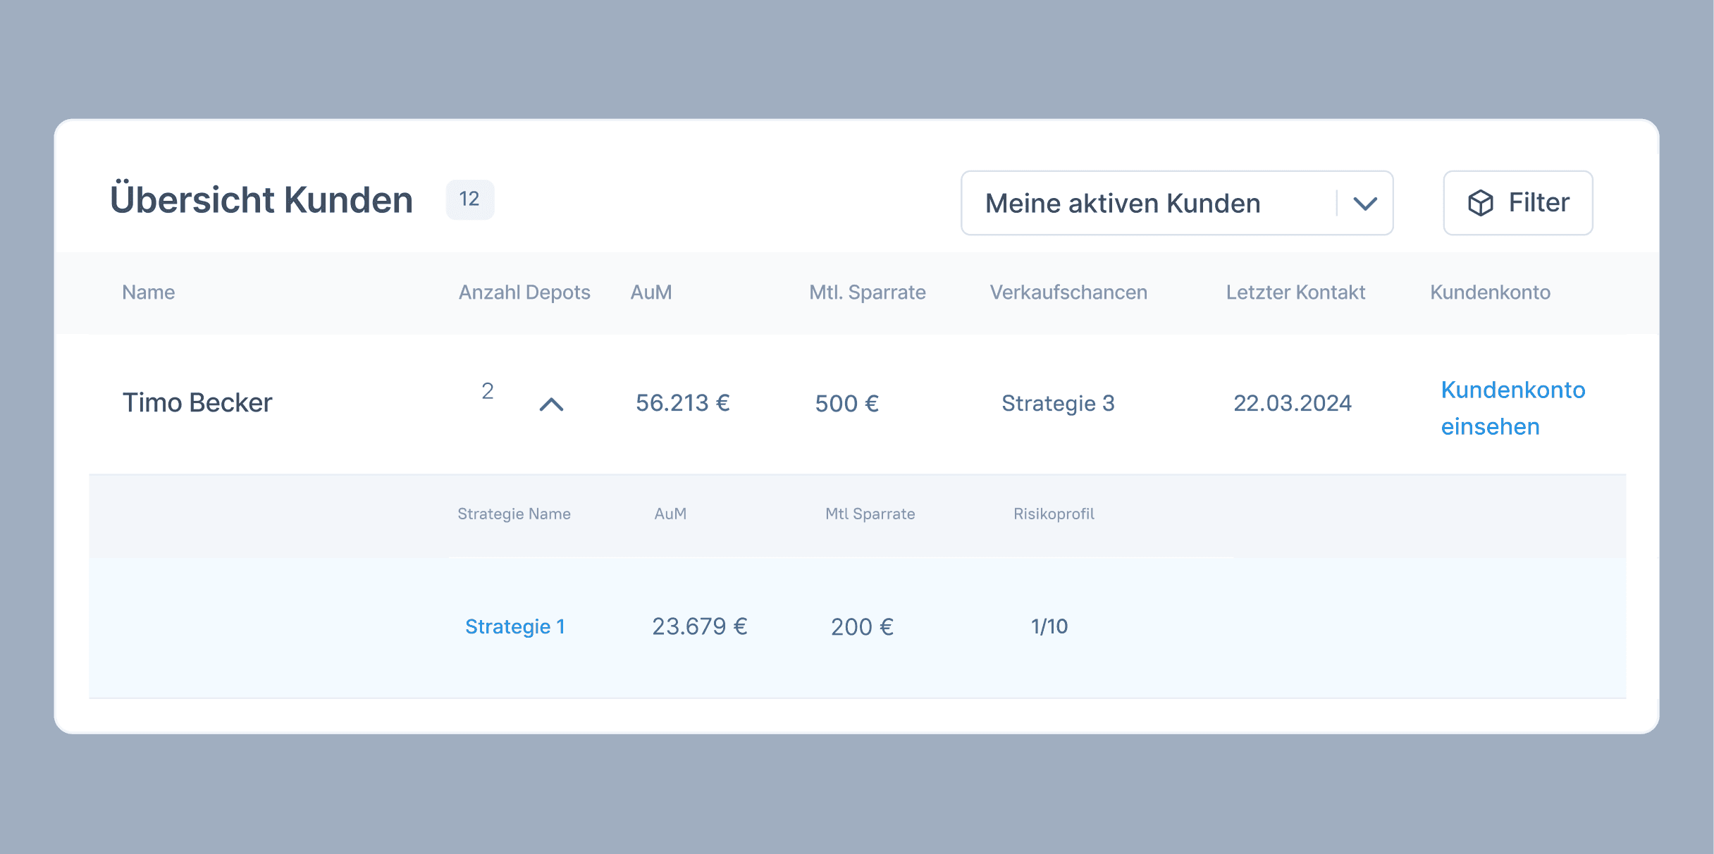1714x854 pixels.
Task: Open the Filter button
Action: tap(1517, 203)
